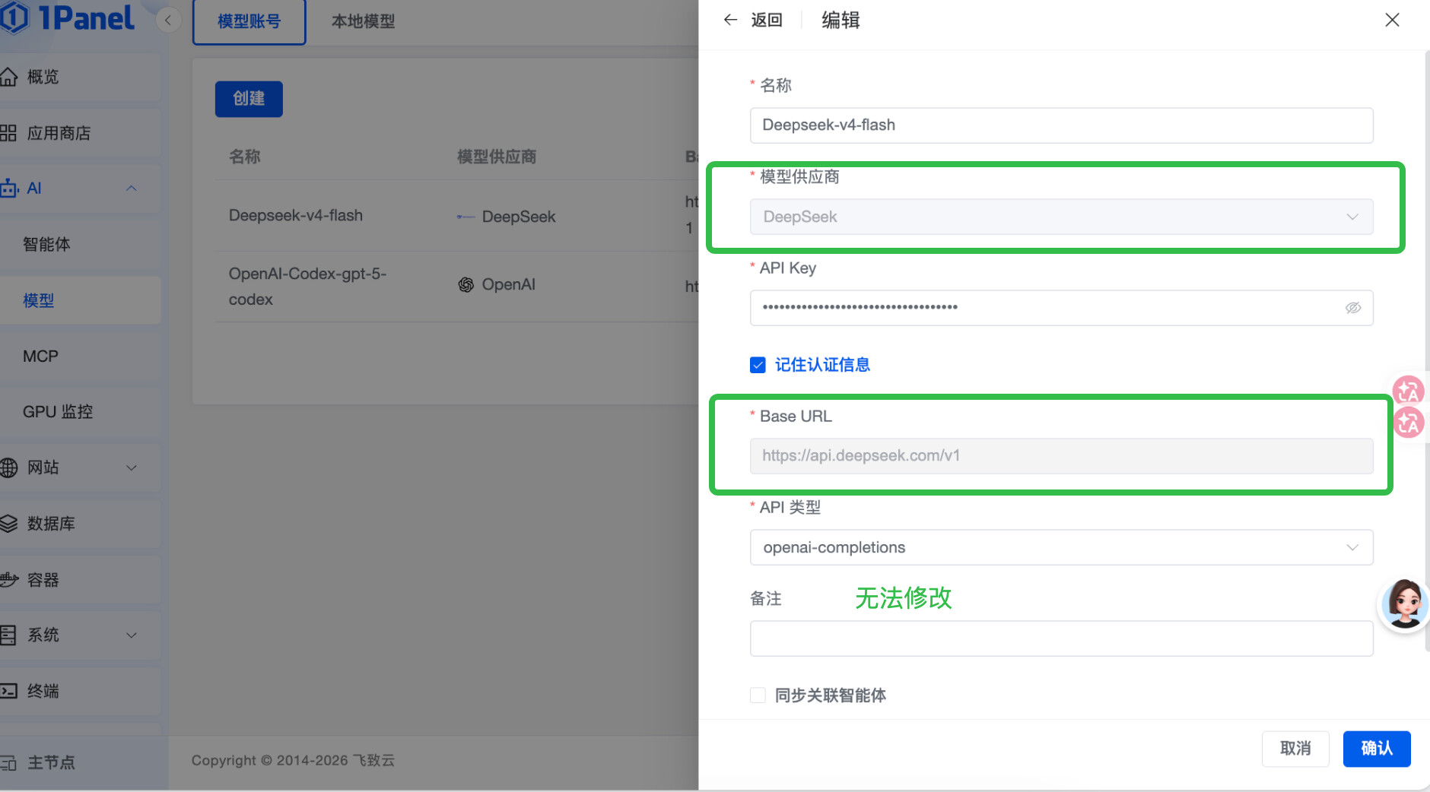The width and height of the screenshot is (1430, 792).
Task: Click the blue 确认 confirm button
Action: [1377, 749]
